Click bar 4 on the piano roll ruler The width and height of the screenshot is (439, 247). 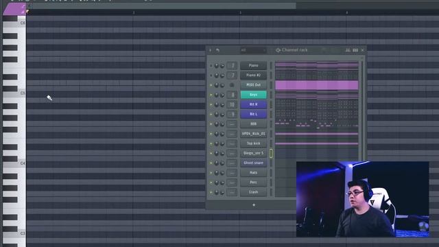(x=347, y=12)
